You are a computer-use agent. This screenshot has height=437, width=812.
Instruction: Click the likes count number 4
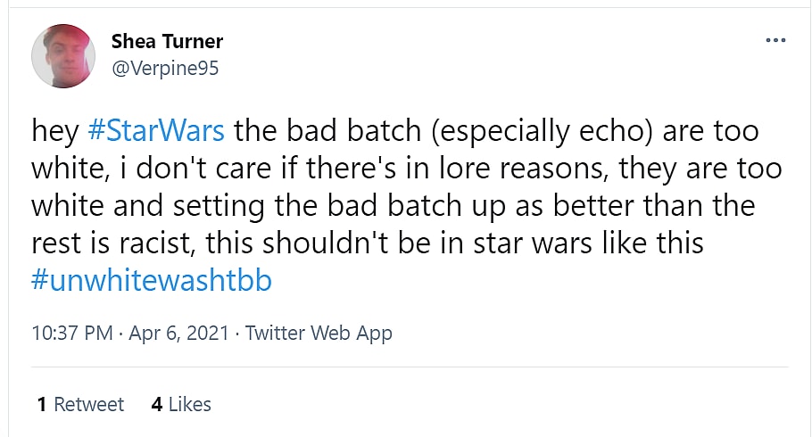[x=157, y=404]
